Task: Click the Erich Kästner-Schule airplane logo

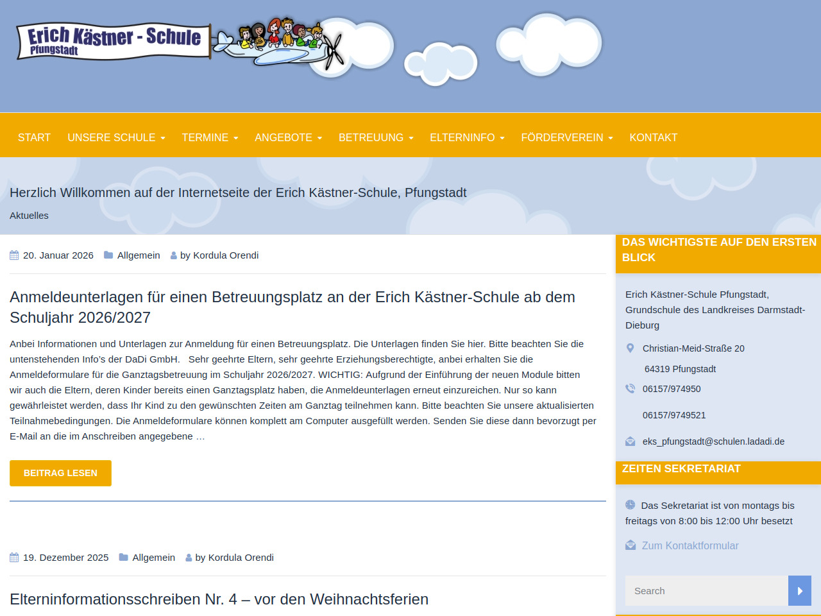Action: click(x=180, y=43)
